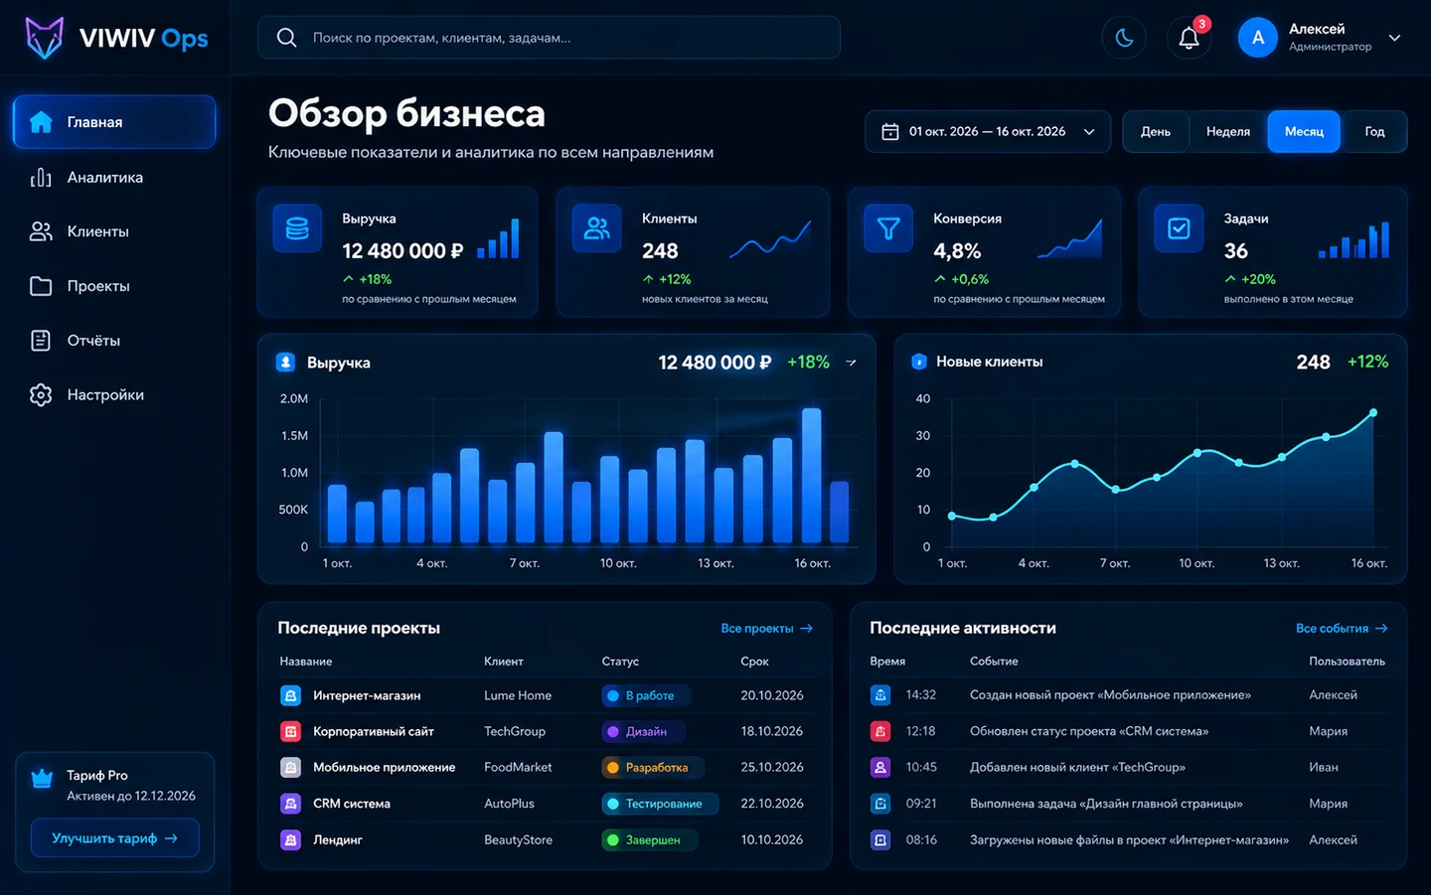Click the 10:45 activity icon

[880, 767]
